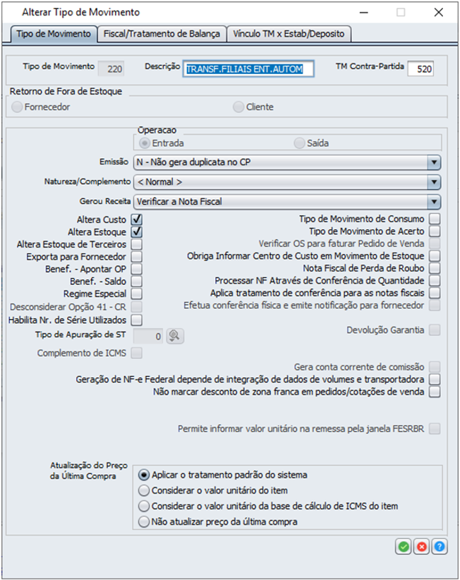
Task: Check Aplica tratamento de conferência box
Action: [435, 293]
